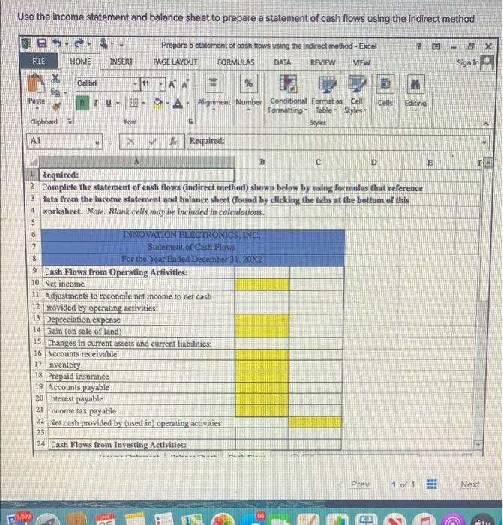The width and height of the screenshot is (503, 525).
Task: Click Ribbon Display Options icon
Action: 436,46
